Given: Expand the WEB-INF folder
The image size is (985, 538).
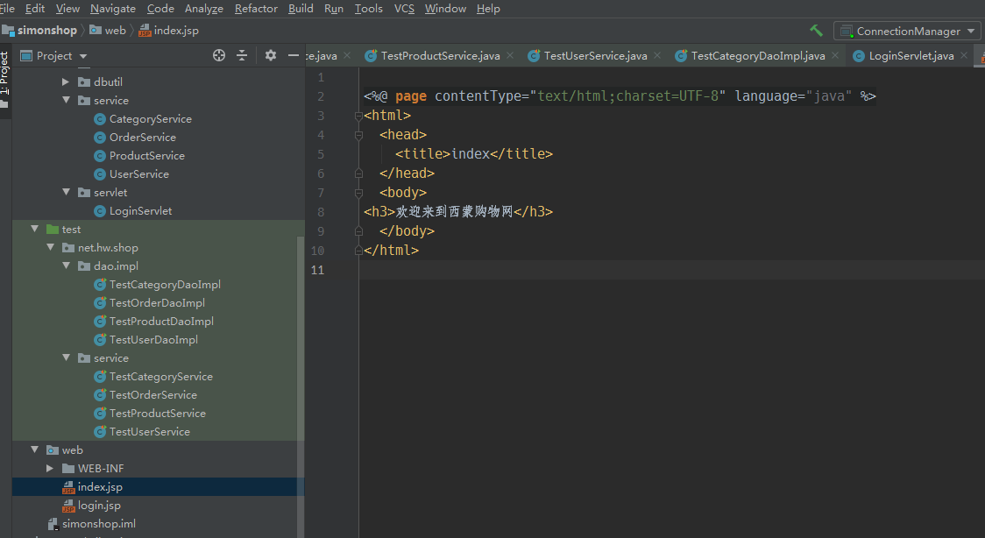Looking at the screenshot, I should tap(50, 468).
